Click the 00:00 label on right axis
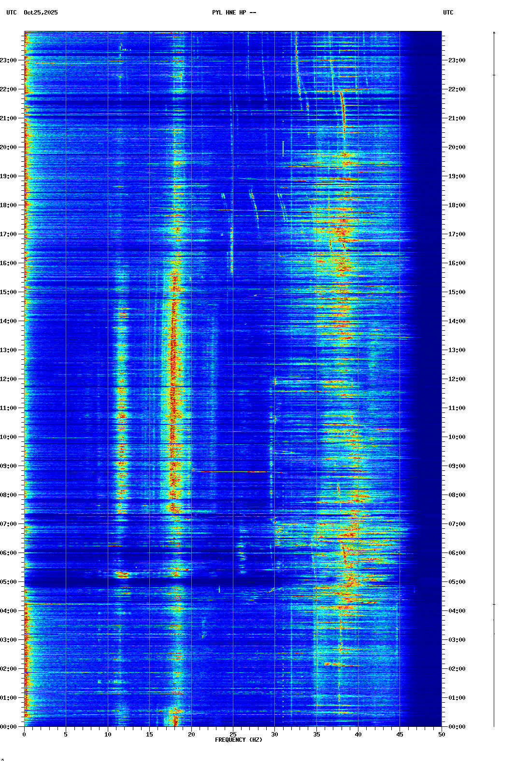The height and width of the screenshot is (765, 515). [x=457, y=727]
